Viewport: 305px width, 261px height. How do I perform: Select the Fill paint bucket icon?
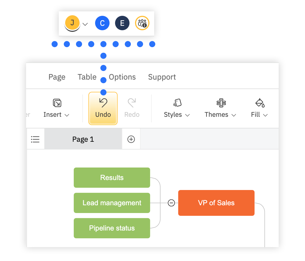(x=260, y=103)
